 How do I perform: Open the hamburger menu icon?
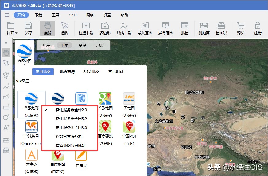click(7, 15)
